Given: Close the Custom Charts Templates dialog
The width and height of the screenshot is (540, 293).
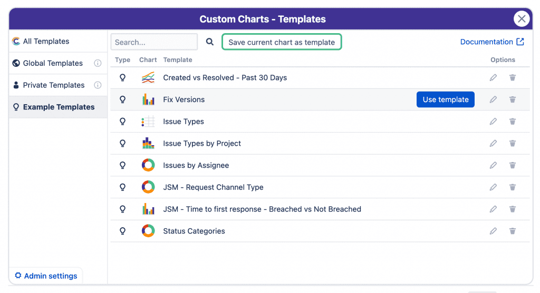Looking at the screenshot, I should point(522,19).
